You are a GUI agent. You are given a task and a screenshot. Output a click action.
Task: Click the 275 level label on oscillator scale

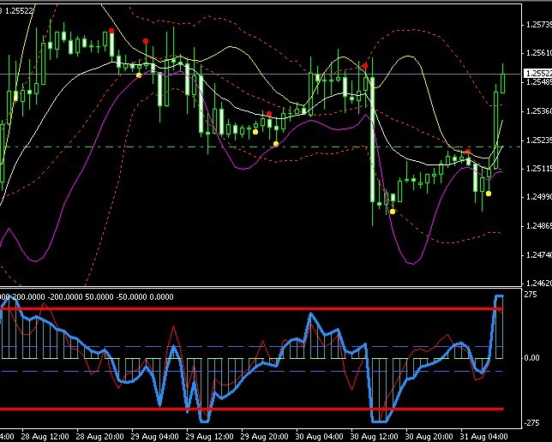531,294
